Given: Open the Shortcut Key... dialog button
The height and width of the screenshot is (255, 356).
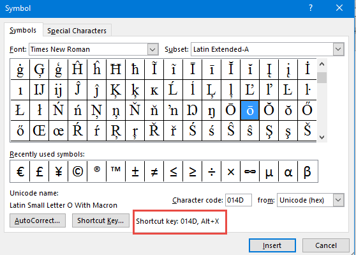Looking at the screenshot, I should [x=101, y=220].
